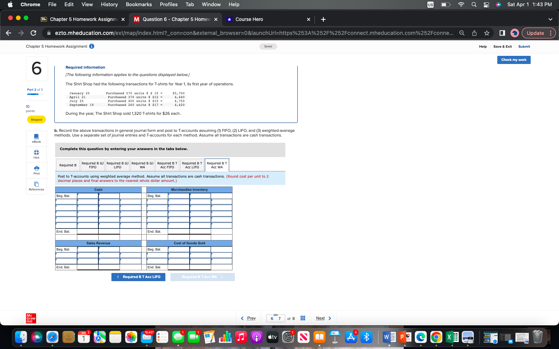The height and width of the screenshot is (349, 559).
Task: Open PowerPoint from the Dock
Action: click(x=405, y=337)
